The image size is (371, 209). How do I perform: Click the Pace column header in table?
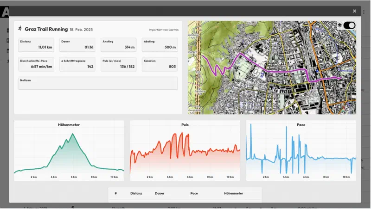[194, 193]
